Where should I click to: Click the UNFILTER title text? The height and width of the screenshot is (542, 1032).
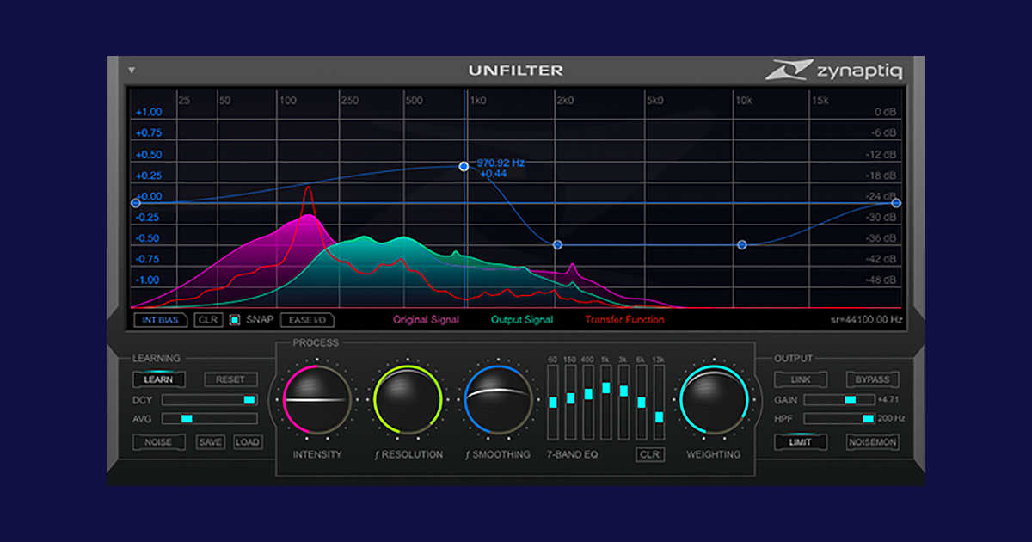(x=516, y=71)
